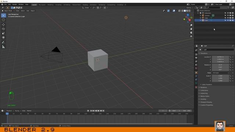
Task: Click the Scale X value field
Action: coord(220,76)
